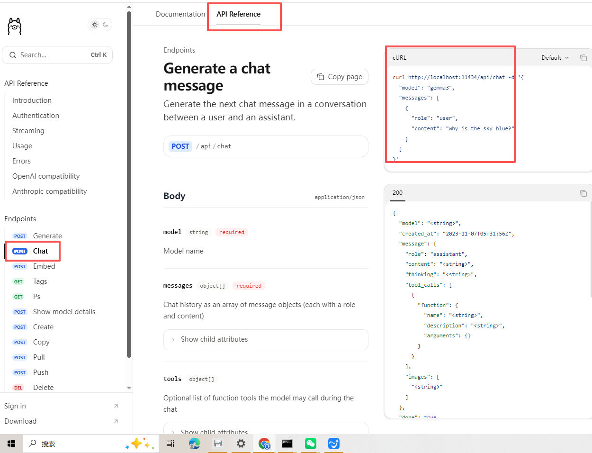The image size is (592, 453).
Task: Open Introduction in sidebar
Action: (32, 100)
